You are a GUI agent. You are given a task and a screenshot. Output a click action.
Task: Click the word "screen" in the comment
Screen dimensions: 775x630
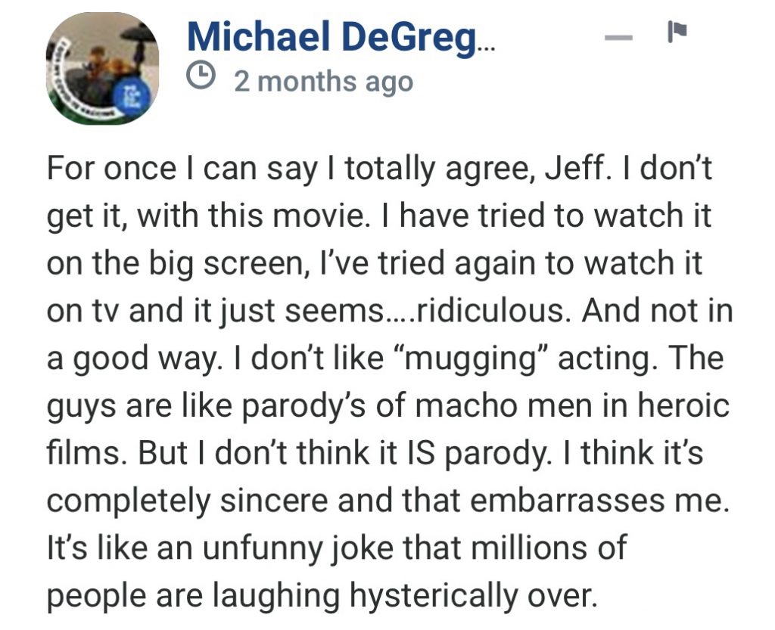pos(240,262)
